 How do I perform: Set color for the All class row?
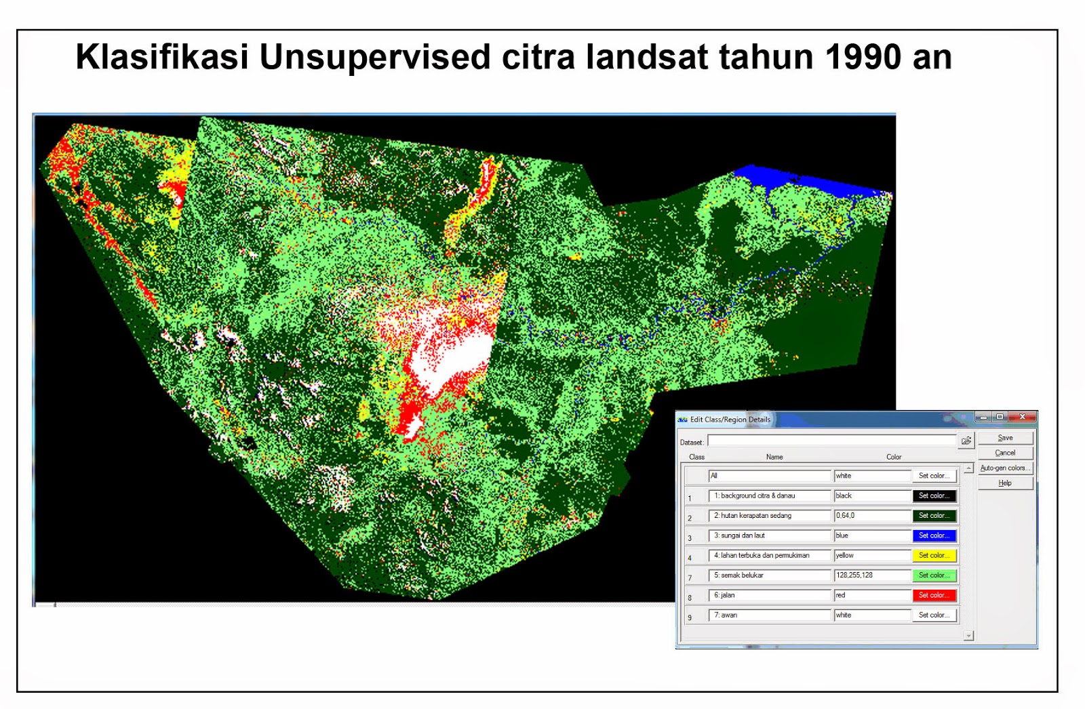[934, 475]
